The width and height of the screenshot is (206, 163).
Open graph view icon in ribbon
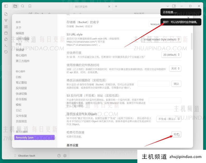tap(6, 21)
